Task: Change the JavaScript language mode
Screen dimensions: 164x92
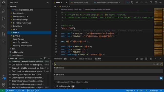Action: (153, 90)
